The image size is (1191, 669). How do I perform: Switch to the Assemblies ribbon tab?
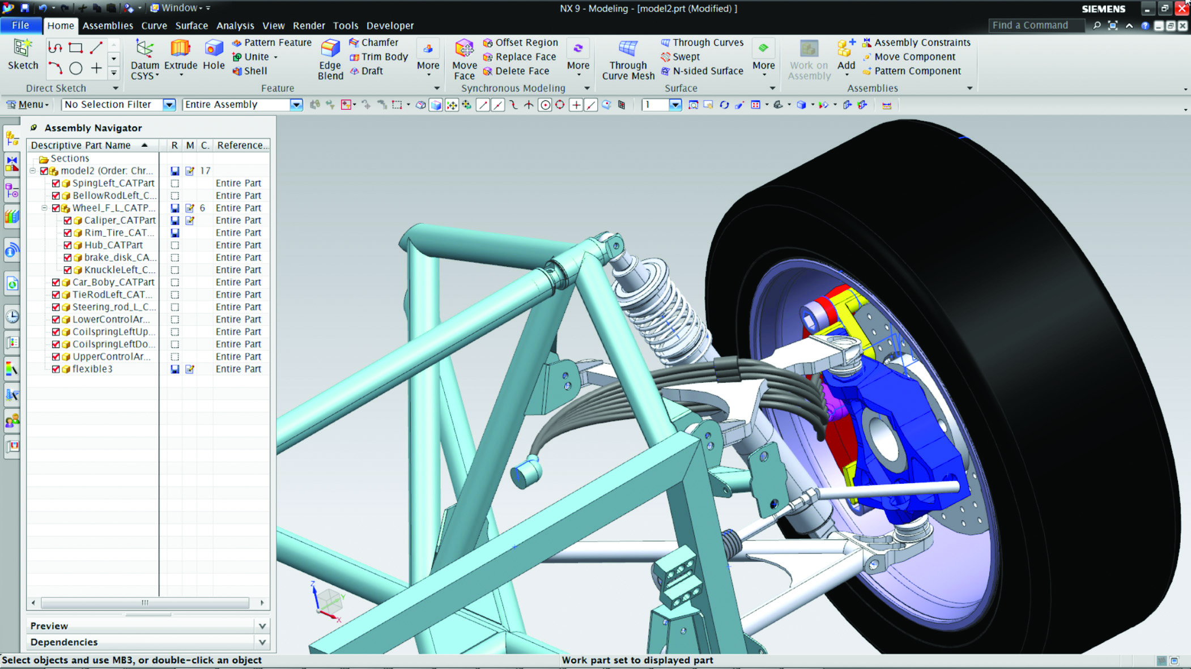tap(108, 25)
